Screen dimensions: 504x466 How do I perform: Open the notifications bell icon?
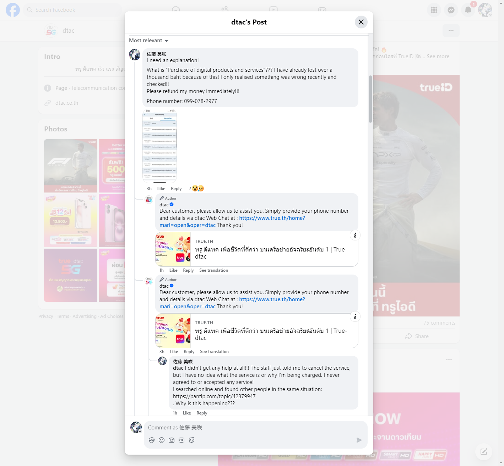point(468,10)
